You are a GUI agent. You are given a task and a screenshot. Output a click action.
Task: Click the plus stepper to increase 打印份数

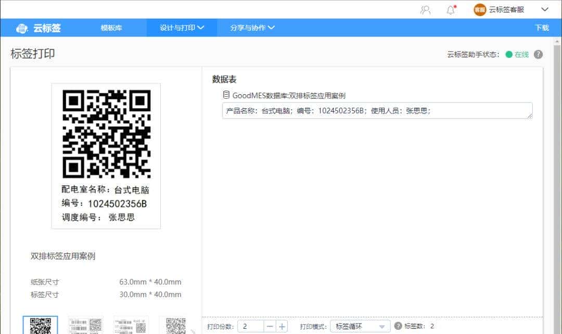click(282, 326)
